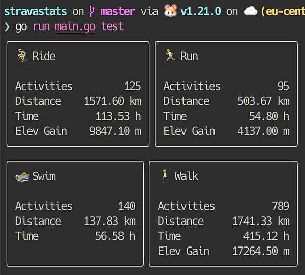305x275 pixels.
Task: Click the walker emoji in Walk card
Action: tap(165, 177)
